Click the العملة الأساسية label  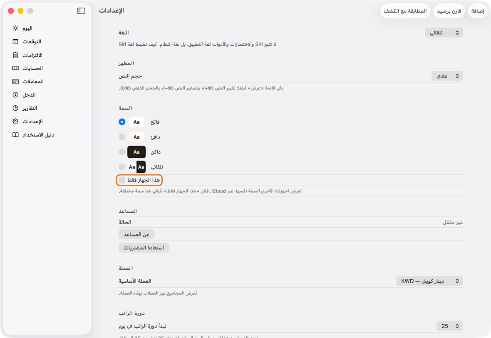coord(135,281)
